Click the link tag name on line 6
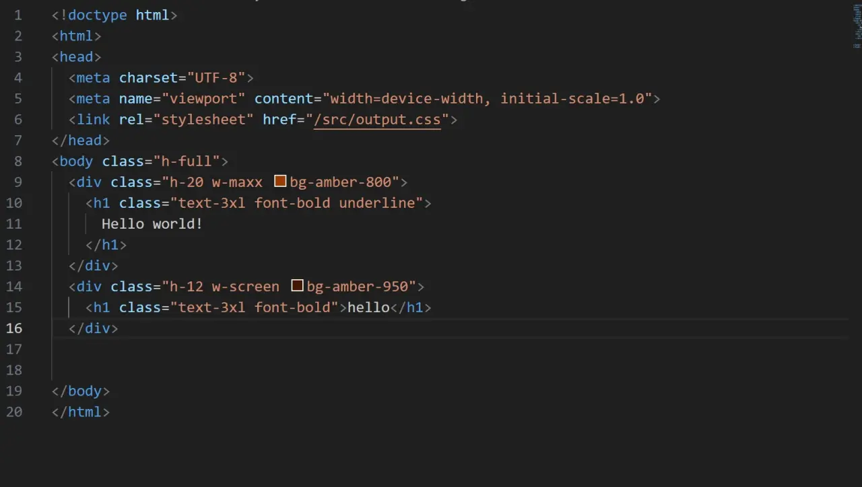Viewport: 862px width, 487px height. coord(94,119)
